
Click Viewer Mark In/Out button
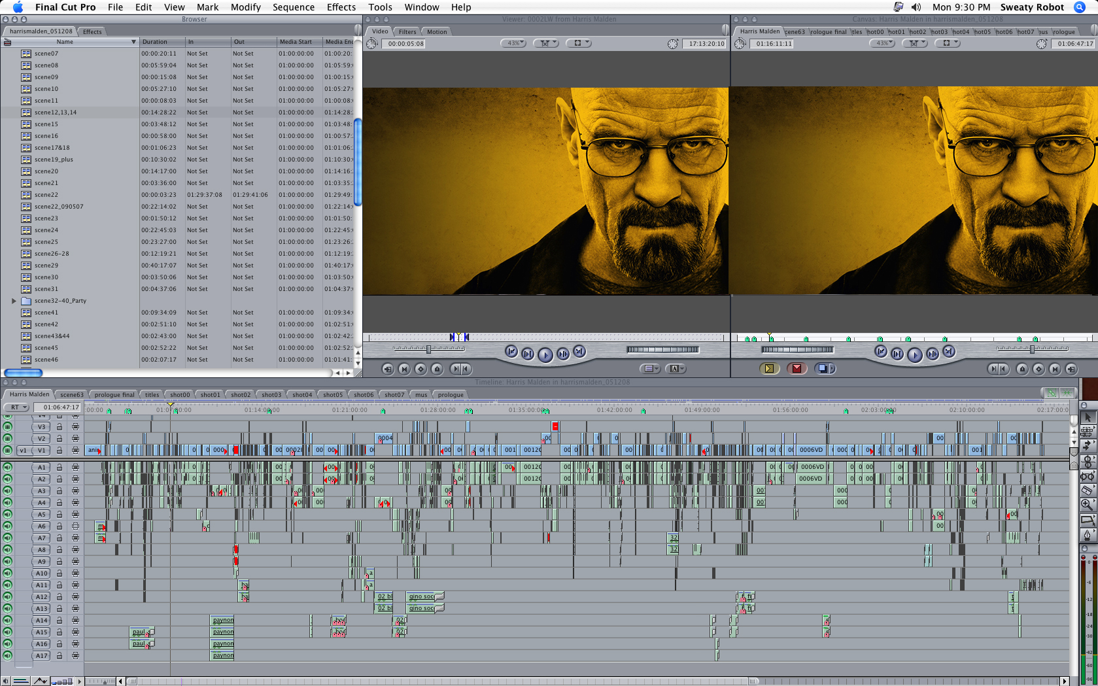(461, 369)
